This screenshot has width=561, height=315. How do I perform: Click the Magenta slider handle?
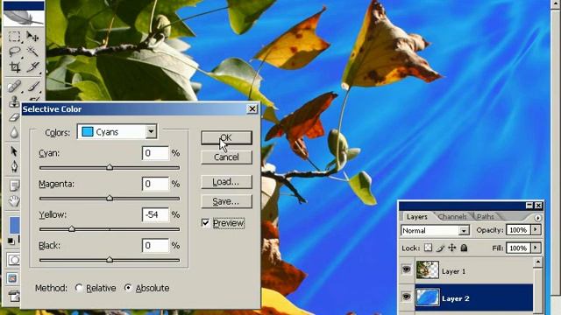110,198
